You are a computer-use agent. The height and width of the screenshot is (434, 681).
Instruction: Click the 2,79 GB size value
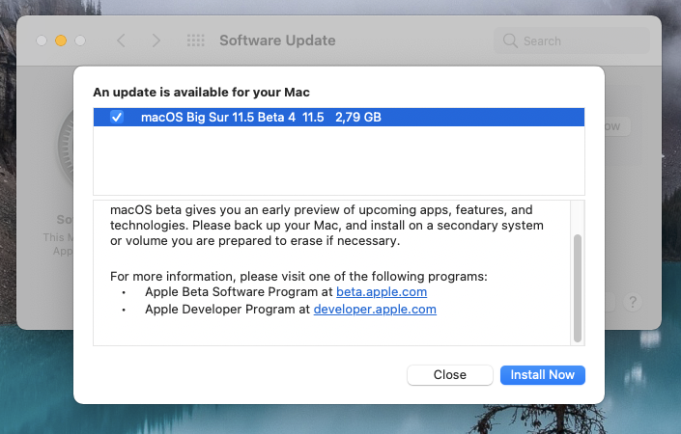(357, 117)
